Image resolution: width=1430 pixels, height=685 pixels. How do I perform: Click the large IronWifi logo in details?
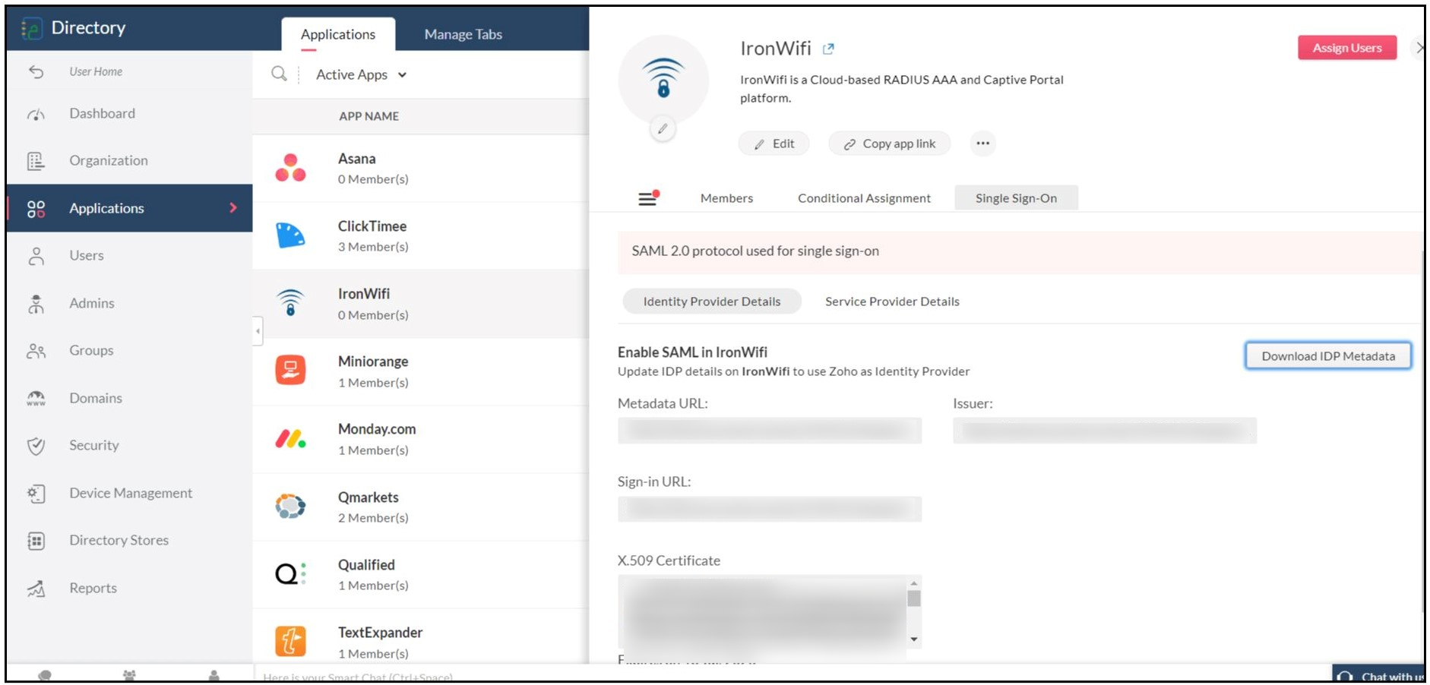(x=663, y=79)
